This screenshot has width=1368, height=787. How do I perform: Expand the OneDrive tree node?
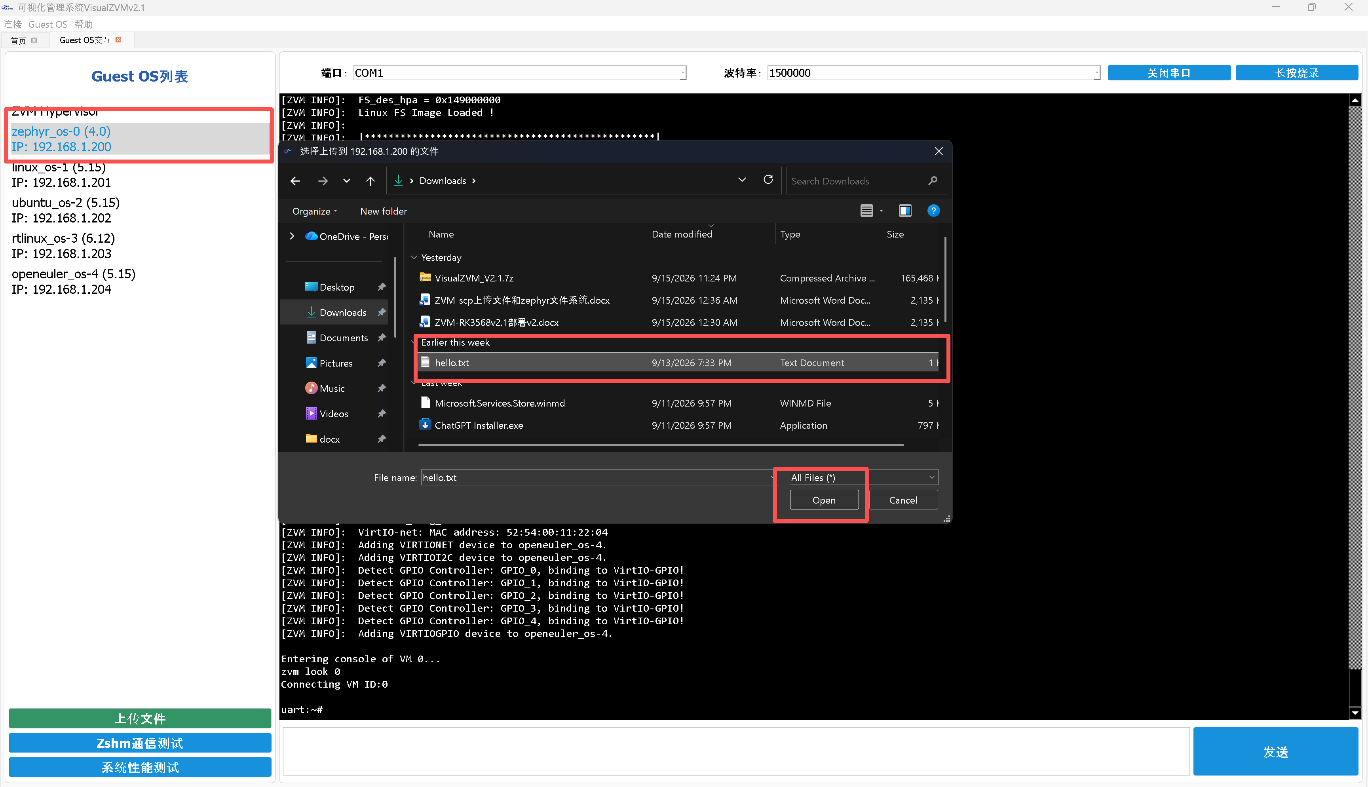coord(292,236)
